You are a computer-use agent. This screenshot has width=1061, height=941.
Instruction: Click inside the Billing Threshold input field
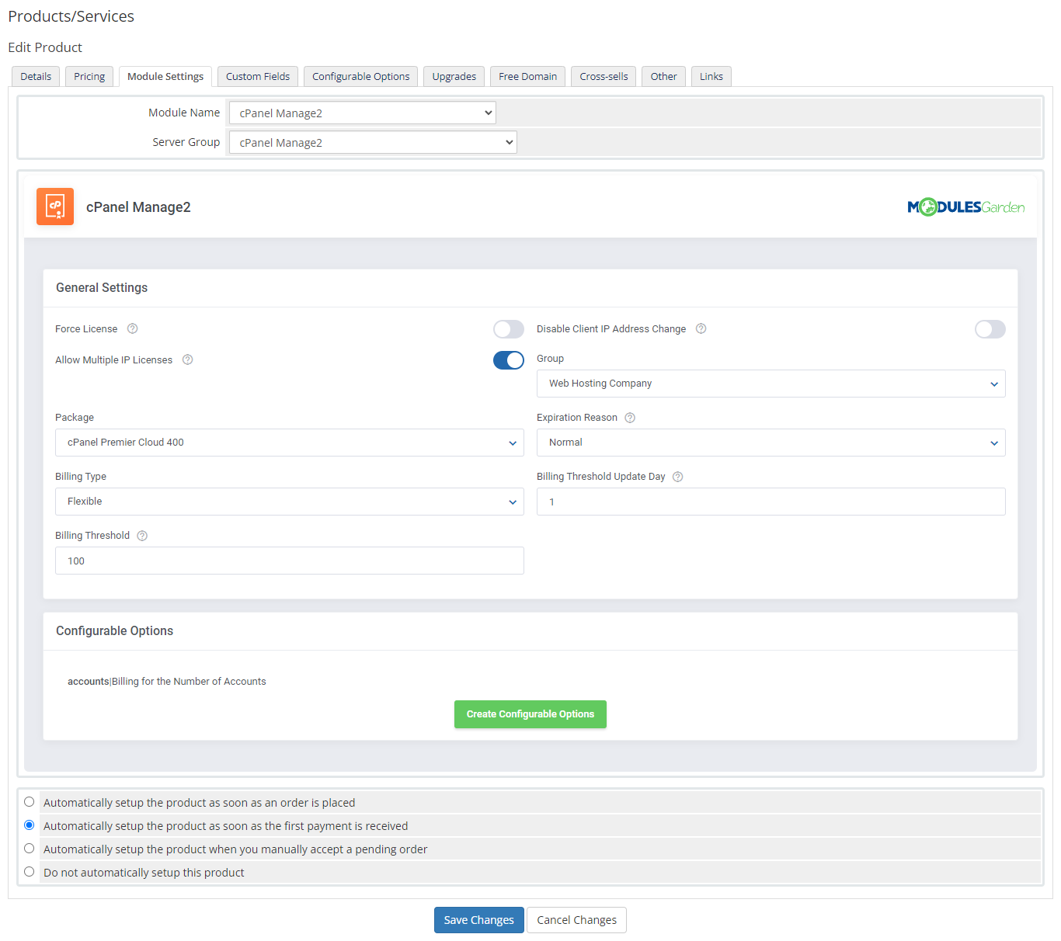(x=289, y=561)
